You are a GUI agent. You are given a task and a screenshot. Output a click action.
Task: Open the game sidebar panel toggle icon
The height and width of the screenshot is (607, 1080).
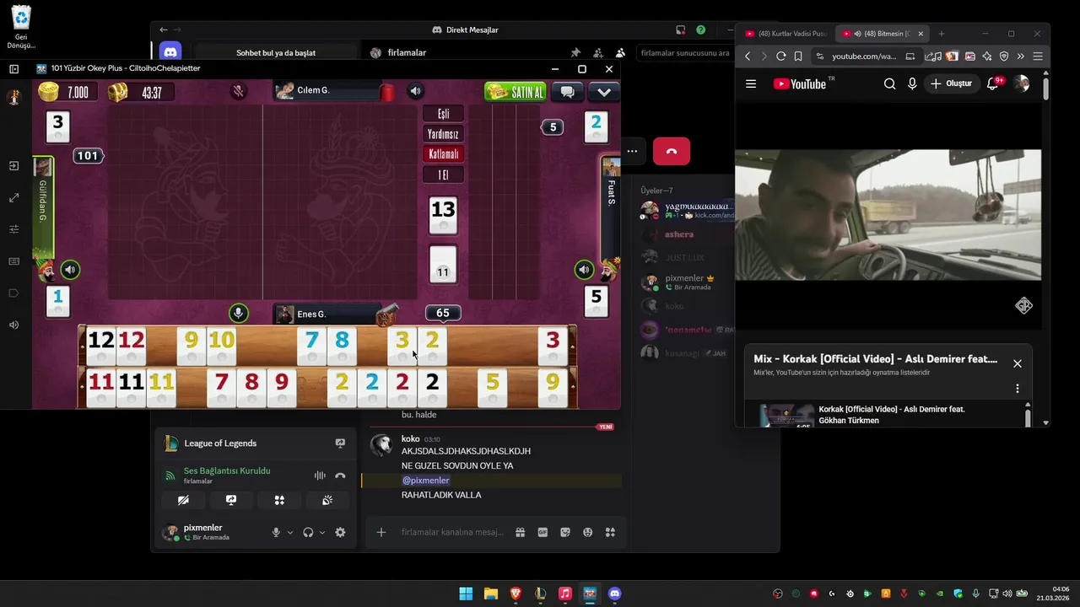pyautogui.click(x=13, y=69)
